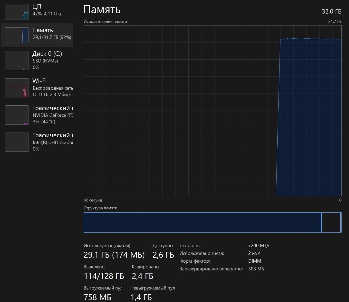349x302 pixels.
Task: Click the 'Беспроводная сеть' Wi-Fi description
Action: pos(53,88)
